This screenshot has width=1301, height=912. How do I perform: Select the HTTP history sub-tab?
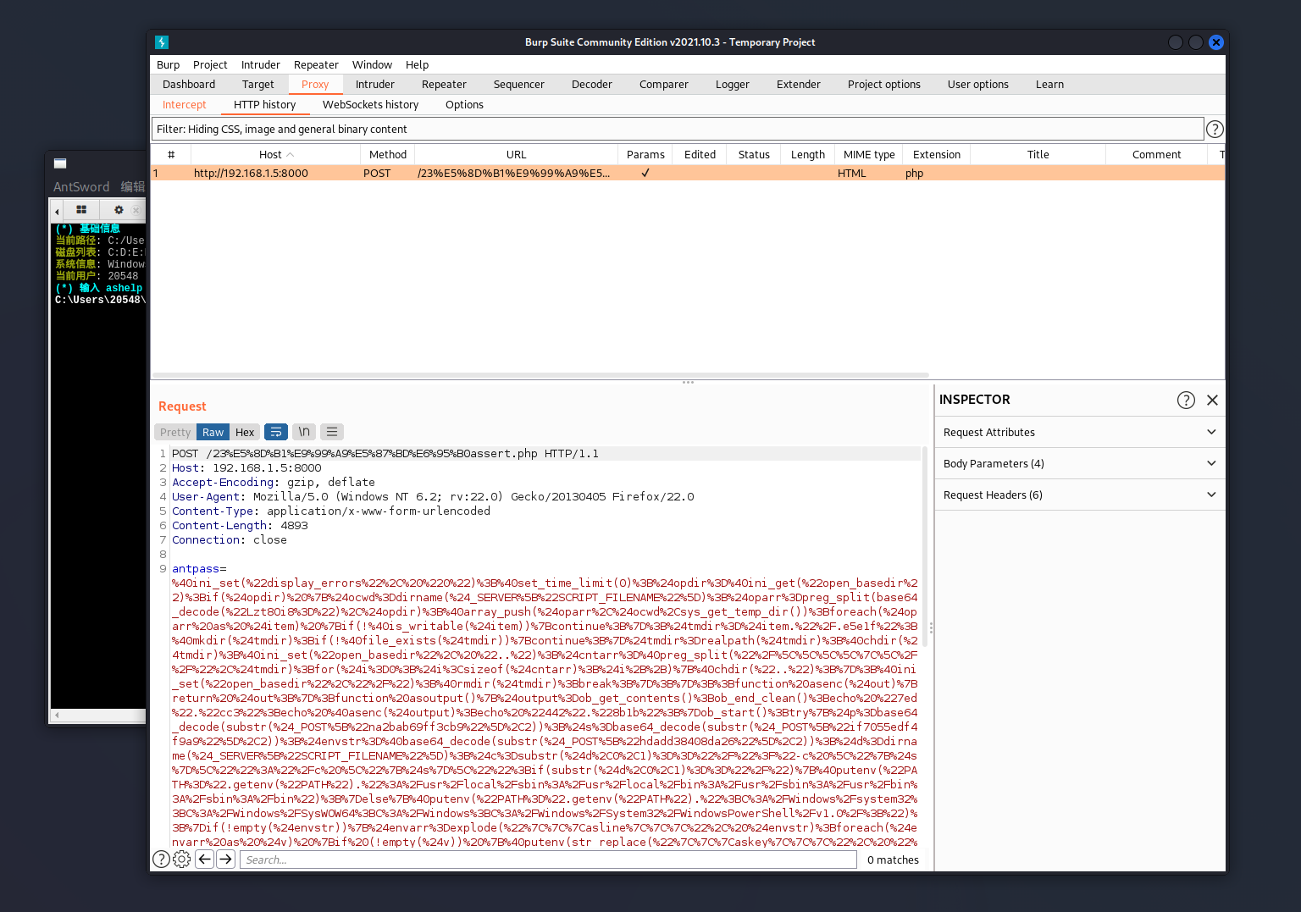point(265,104)
